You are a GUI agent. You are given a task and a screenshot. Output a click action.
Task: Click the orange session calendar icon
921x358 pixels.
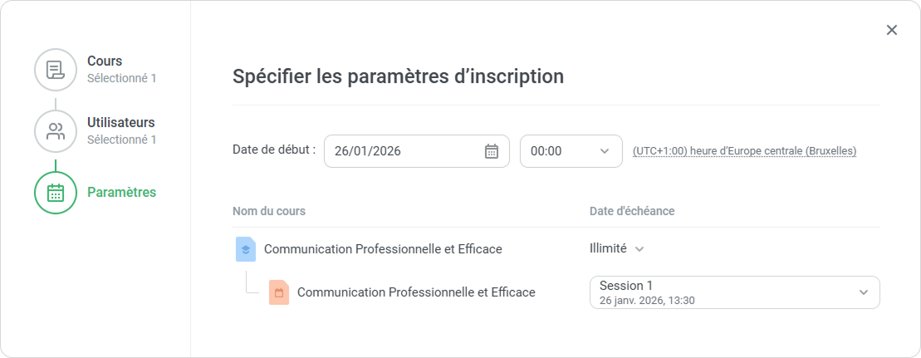(279, 292)
